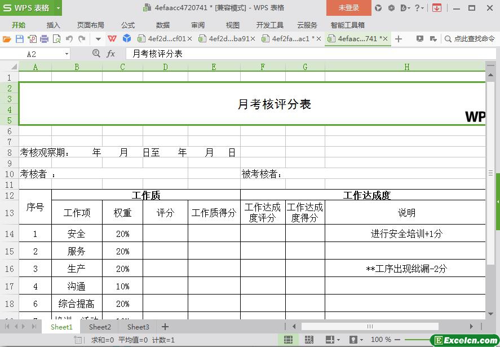Open the 插入 ribbon tab
Viewport: 500px width, 347px height.
53,25
